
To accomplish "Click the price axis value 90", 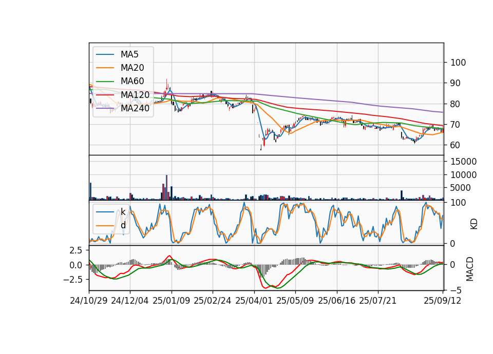I will 456,83.
